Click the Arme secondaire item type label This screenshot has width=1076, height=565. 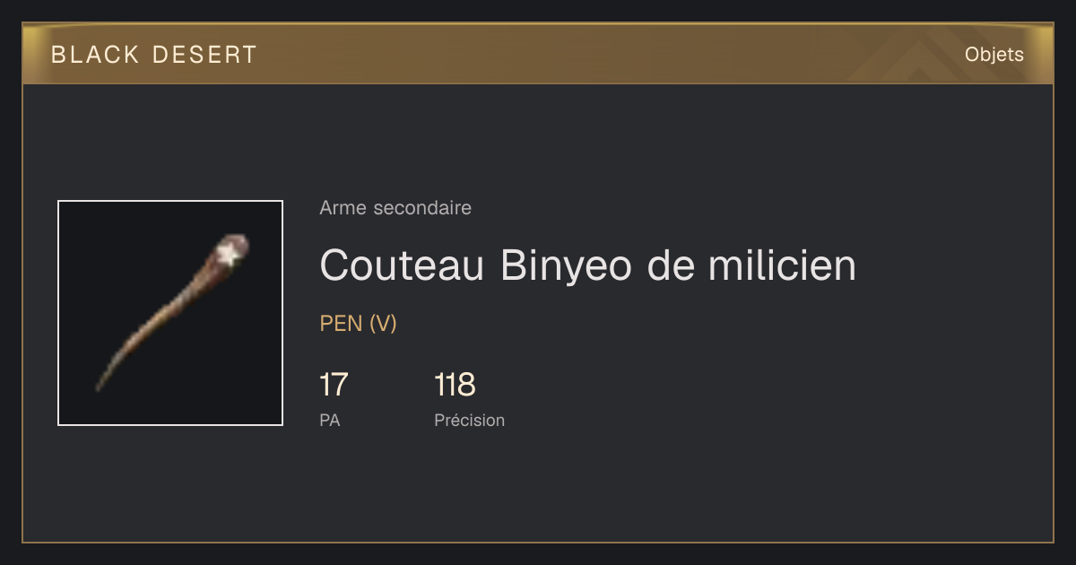[395, 208]
